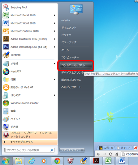Open Snipping Tool scissors icon
Image resolution: width=138 pixels, height=165 pixels.
tap(6, 7)
